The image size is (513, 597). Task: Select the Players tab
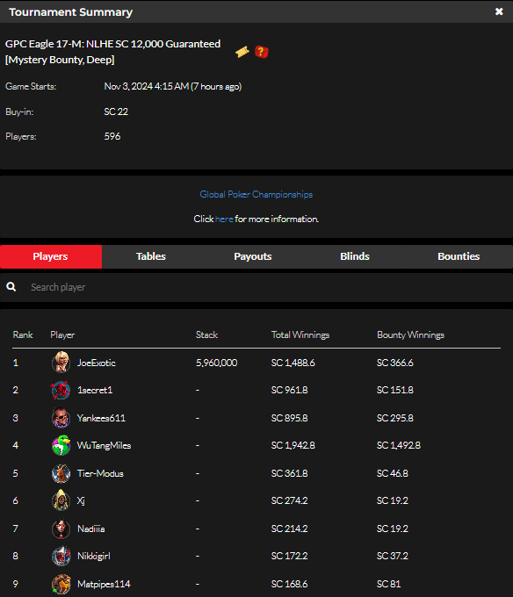[x=51, y=256]
